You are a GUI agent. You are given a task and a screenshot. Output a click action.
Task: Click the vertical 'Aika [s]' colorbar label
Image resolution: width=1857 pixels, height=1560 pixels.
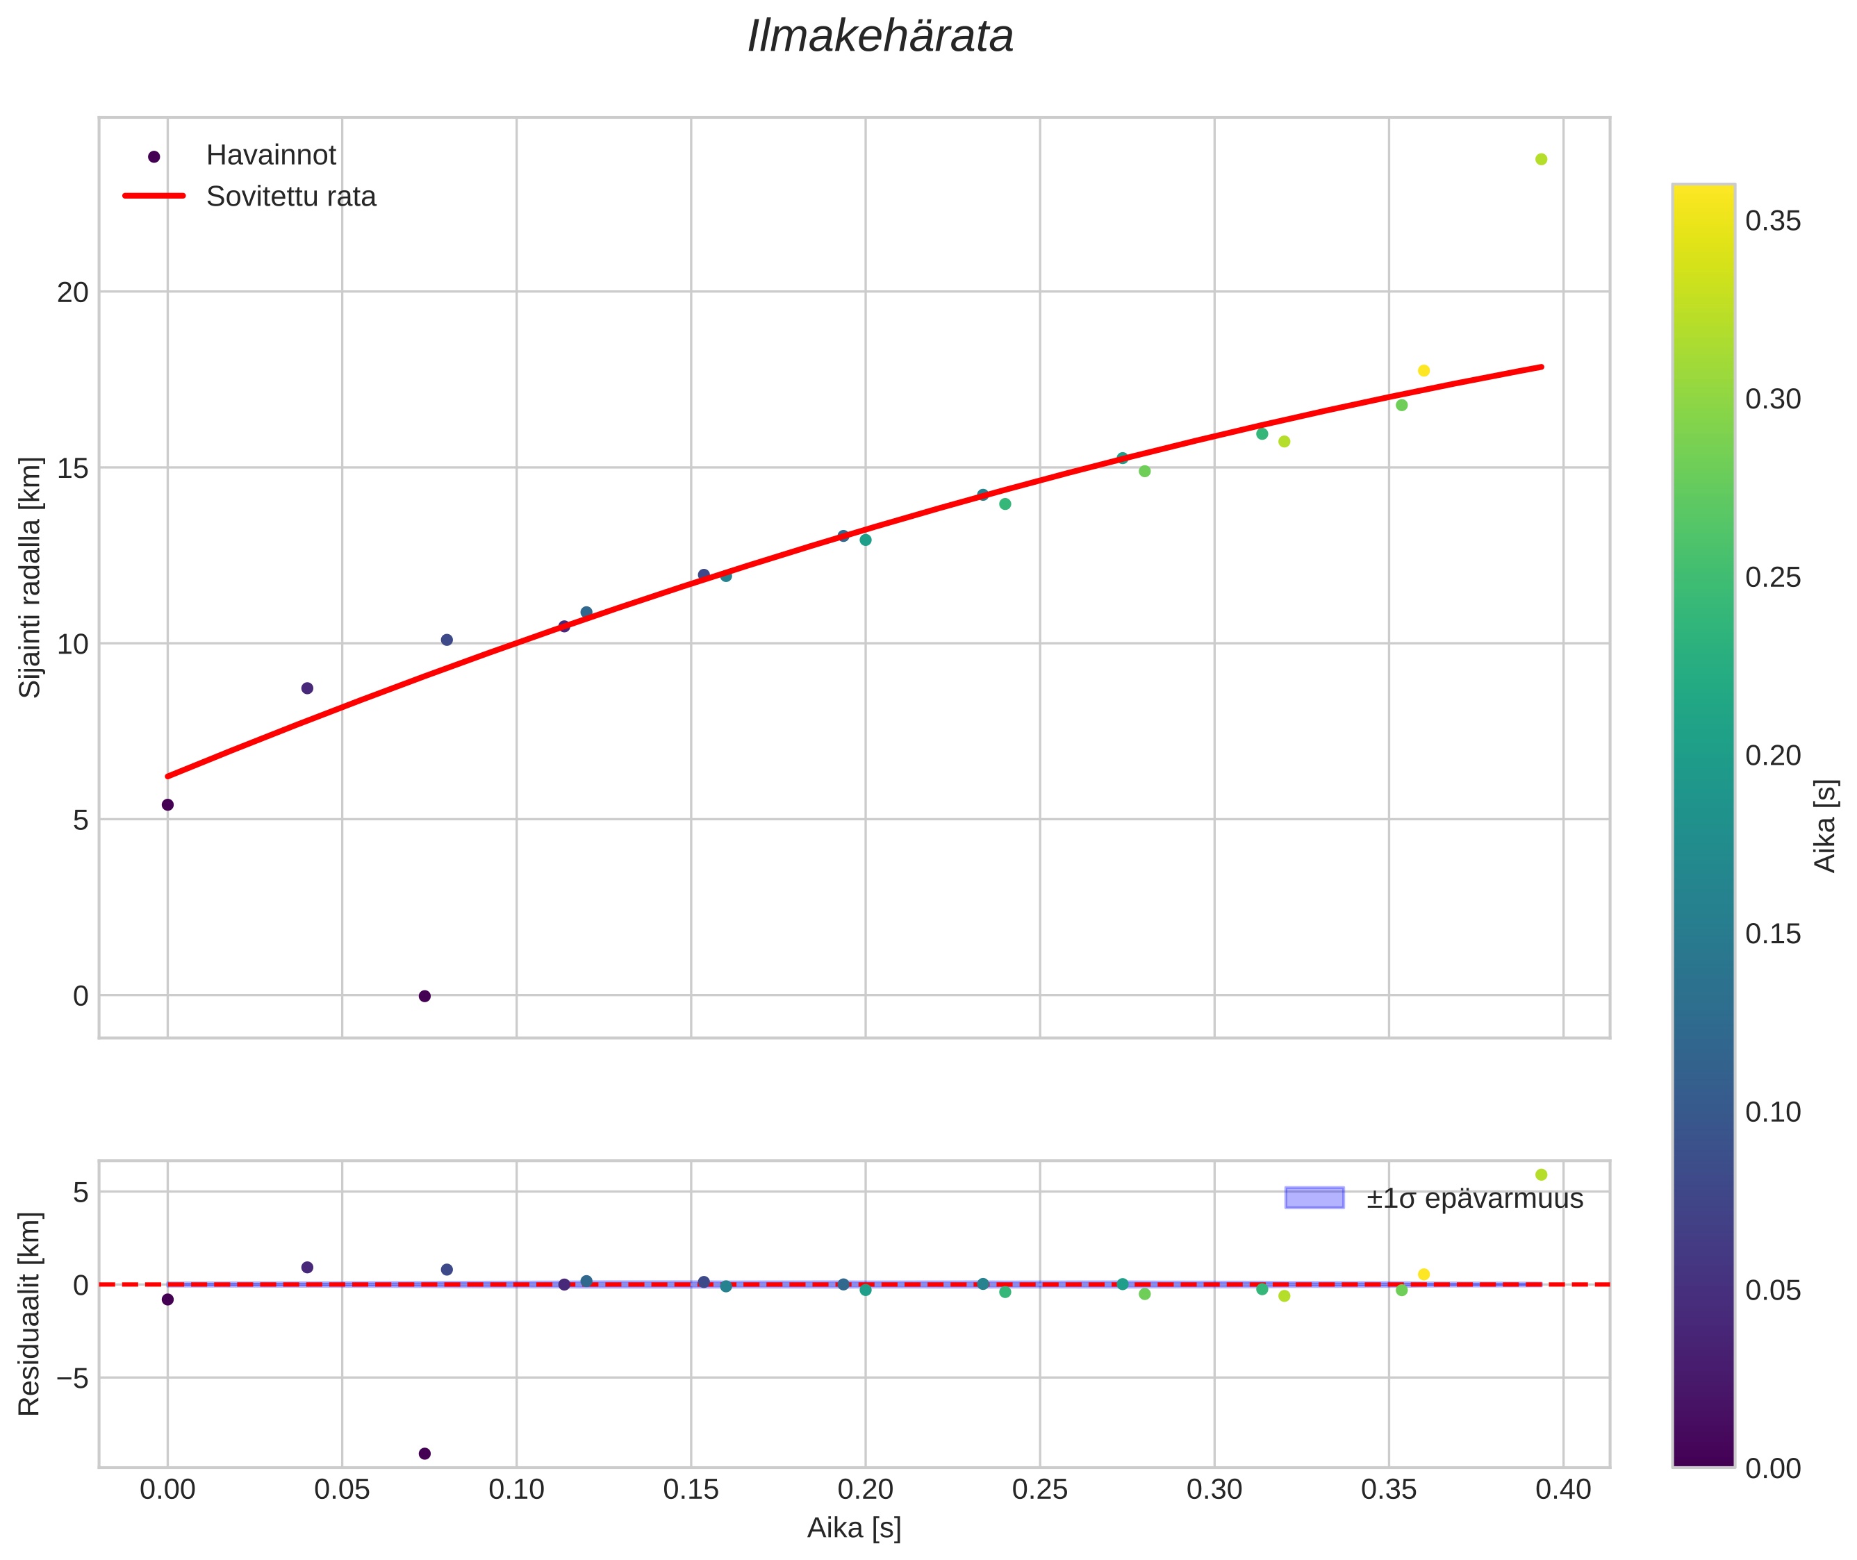pyautogui.click(x=1824, y=826)
